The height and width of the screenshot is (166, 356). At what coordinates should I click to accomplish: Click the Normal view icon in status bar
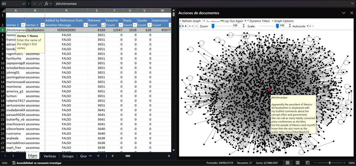coord(287,163)
